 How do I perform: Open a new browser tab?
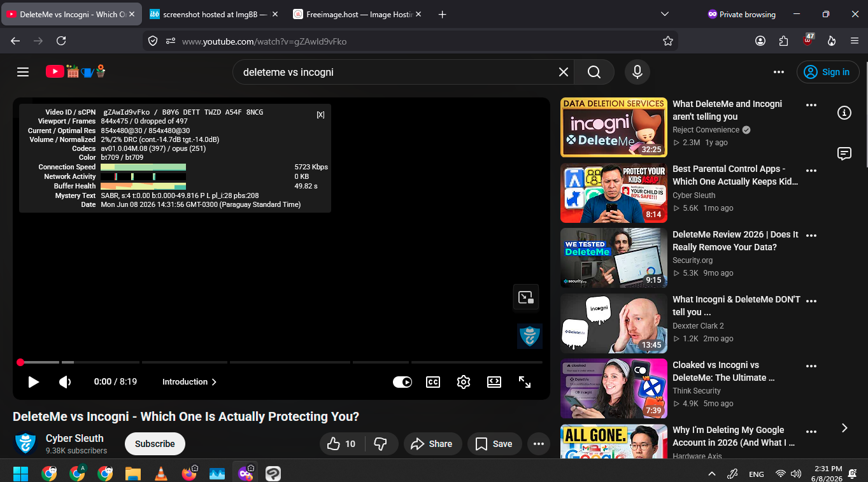(443, 14)
